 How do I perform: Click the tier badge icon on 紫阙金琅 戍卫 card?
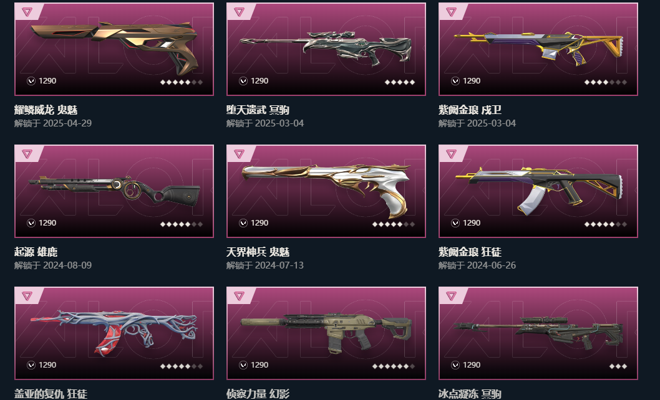(451, 12)
